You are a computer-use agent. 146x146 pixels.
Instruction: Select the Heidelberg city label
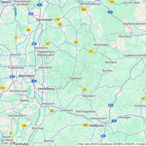(x=46, y=89)
